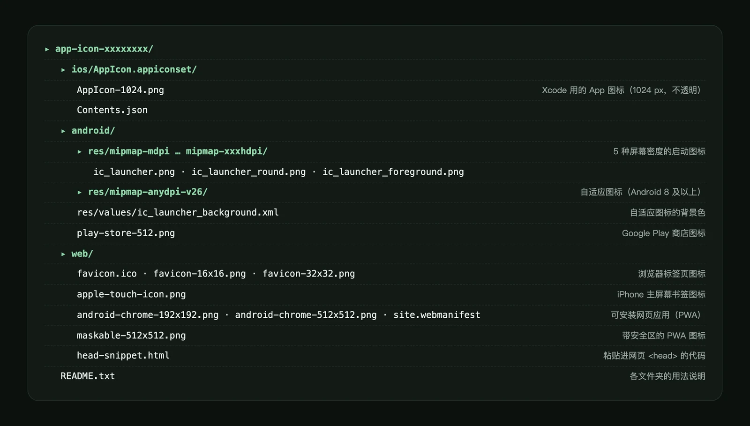Click the apple-touch-icon.png file
Screen dimensions: 750x426
point(131,294)
